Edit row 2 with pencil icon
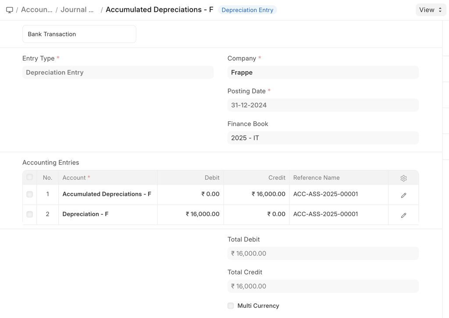 pos(403,215)
